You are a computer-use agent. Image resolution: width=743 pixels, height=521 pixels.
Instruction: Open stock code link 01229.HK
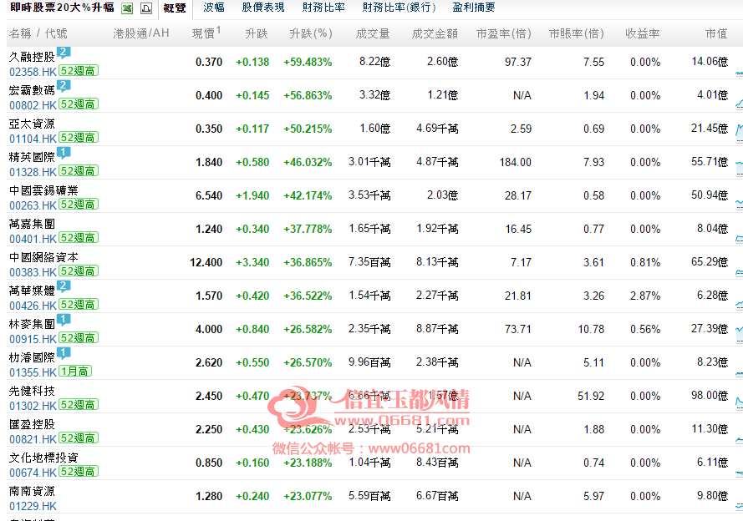[x=33, y=506]
